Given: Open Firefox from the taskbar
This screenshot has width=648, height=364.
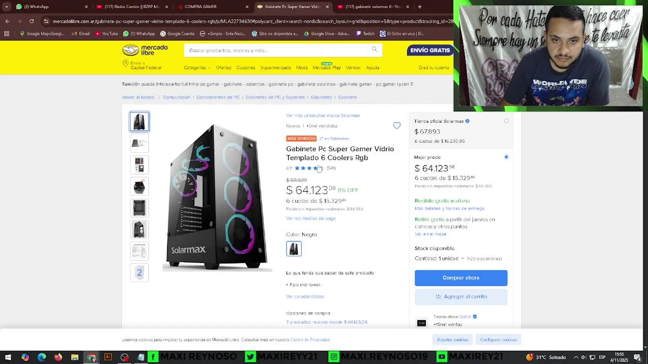Looking at the screenshot, I should (58, 357).
